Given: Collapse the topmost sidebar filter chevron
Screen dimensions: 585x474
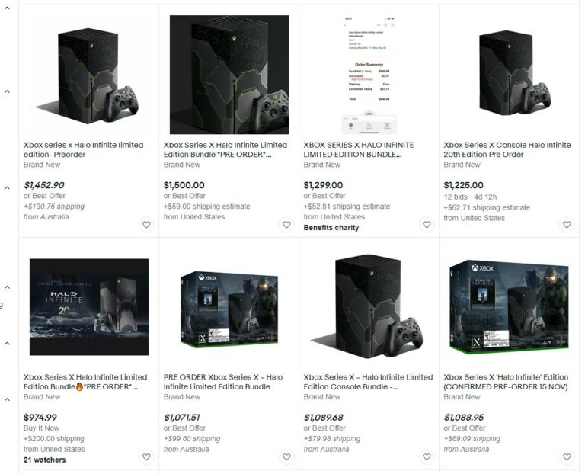Looking at the screenshot, I should [7, 8].
